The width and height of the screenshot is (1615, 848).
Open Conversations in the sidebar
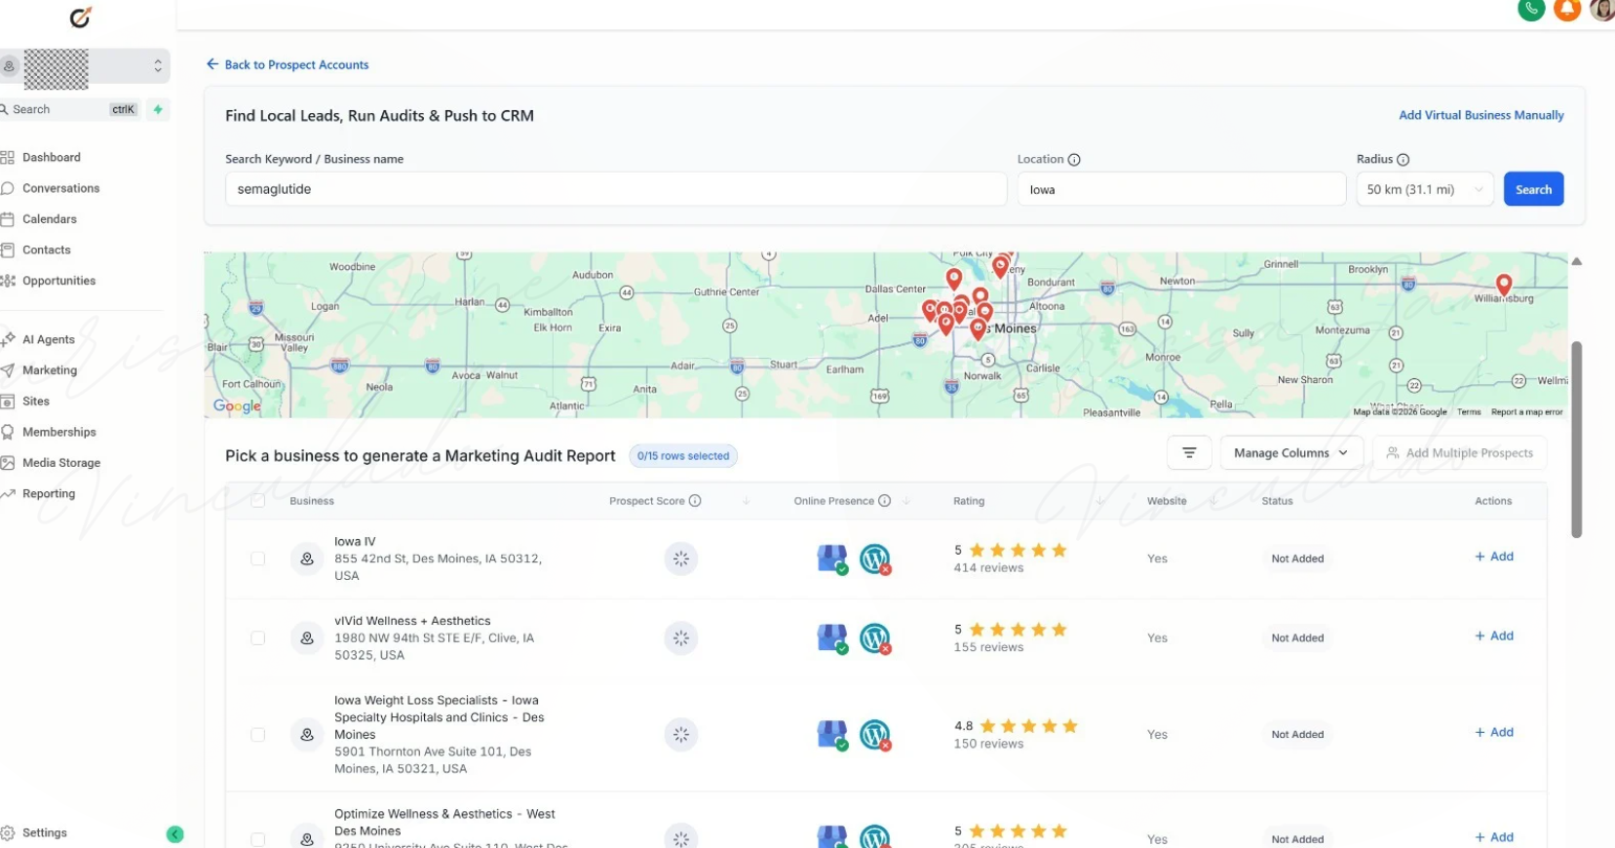[x=60, y=188]
